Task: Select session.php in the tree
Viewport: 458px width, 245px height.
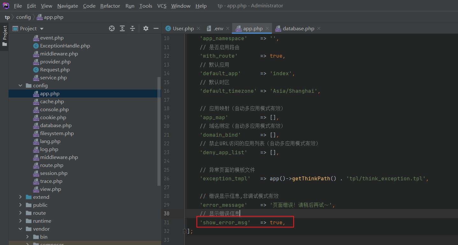Action: point(54,173)
